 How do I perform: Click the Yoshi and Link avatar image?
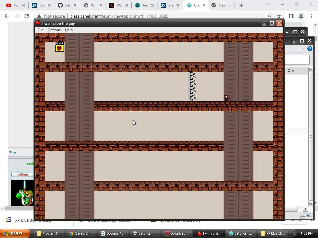pos(22,193)
